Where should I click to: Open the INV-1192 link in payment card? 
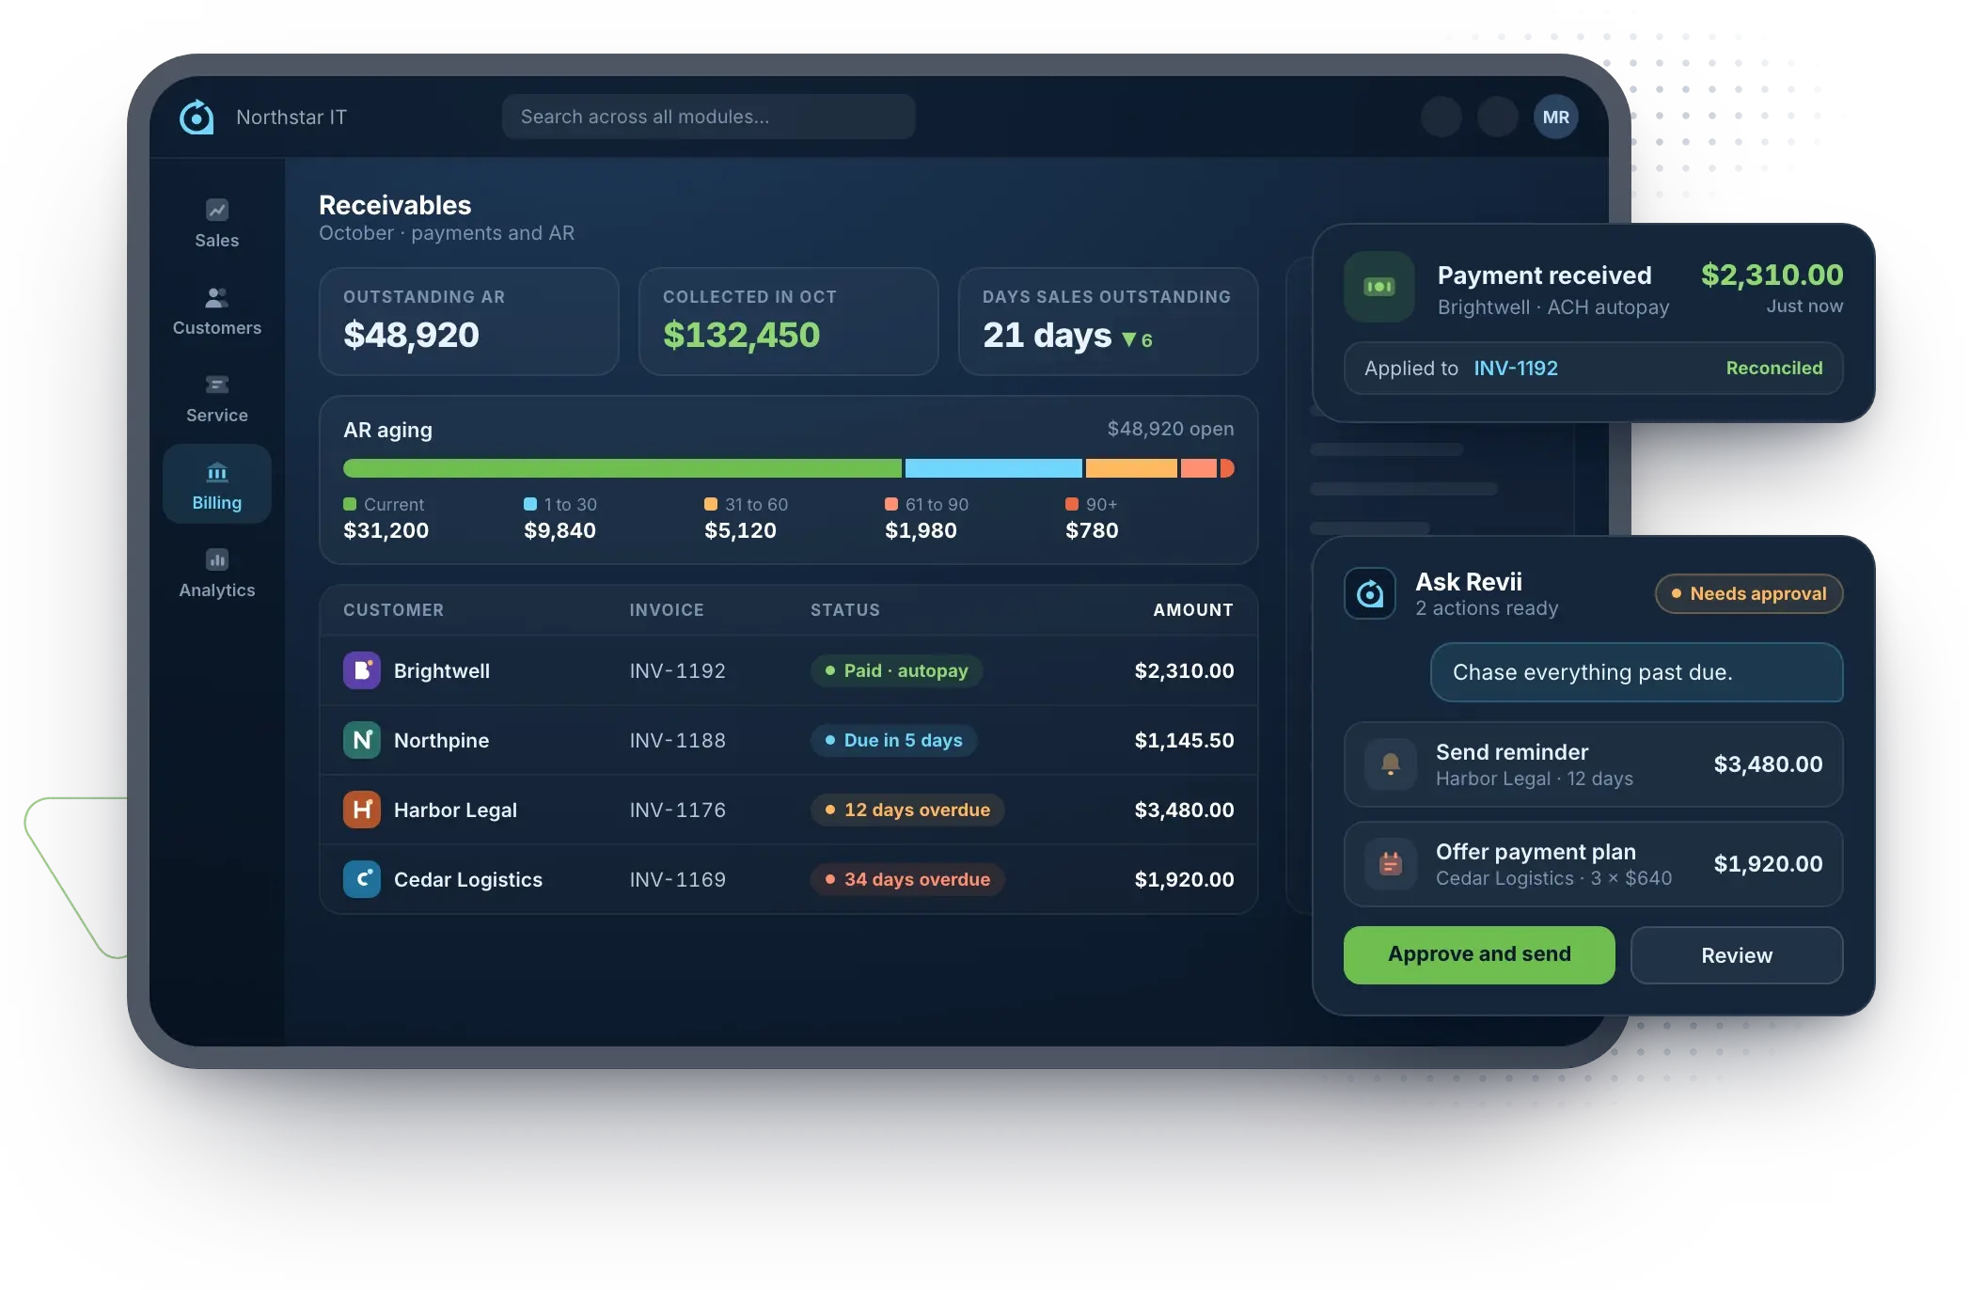coord(1516,368)
